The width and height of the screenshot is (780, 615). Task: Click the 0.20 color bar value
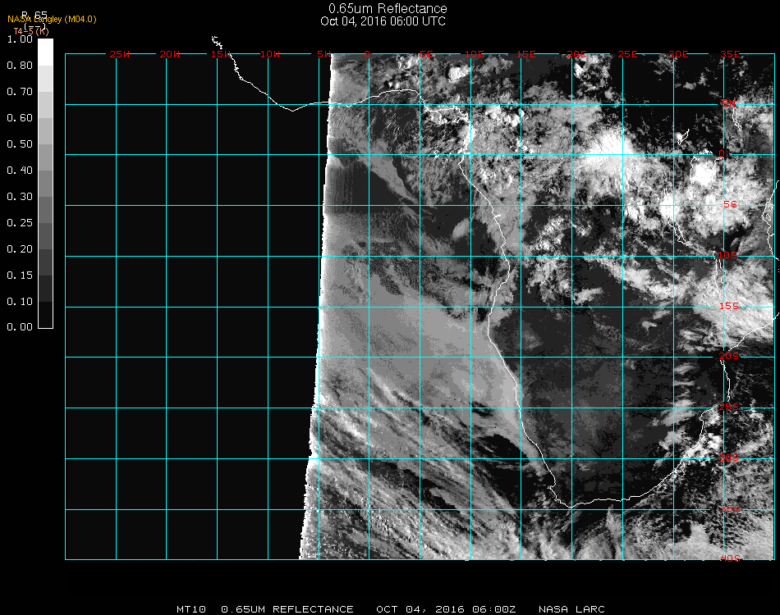tap(20, 249)
